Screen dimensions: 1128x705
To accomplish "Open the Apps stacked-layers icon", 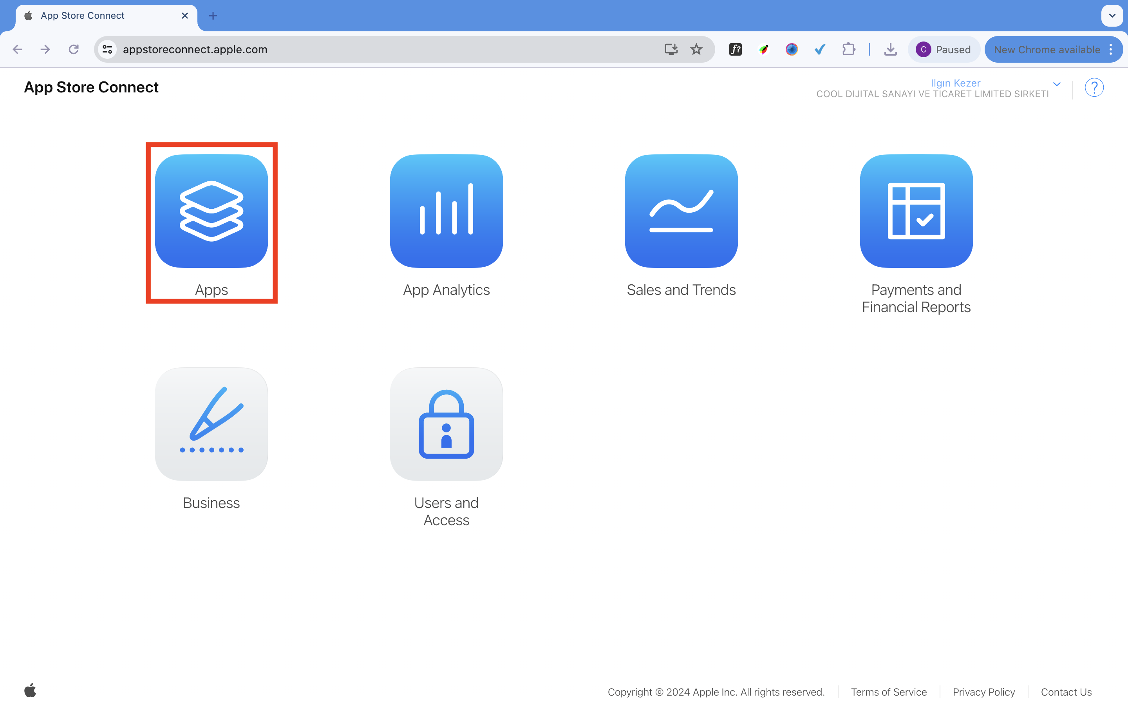I will click(x=211, y=211).
